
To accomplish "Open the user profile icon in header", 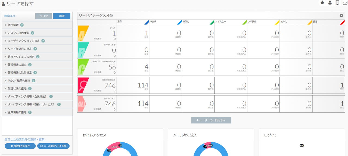I will click(x=330, y=2).
